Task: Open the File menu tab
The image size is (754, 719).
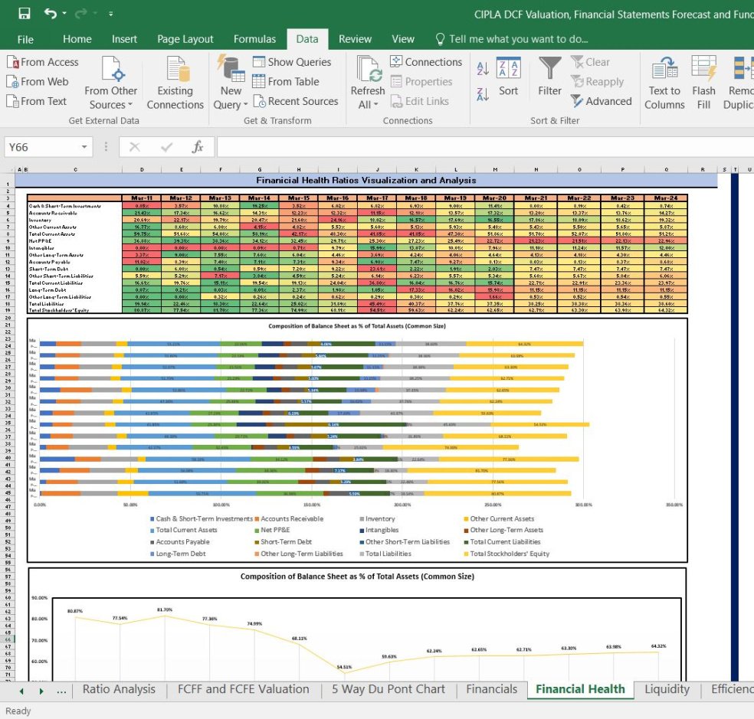Action: [x=25, y=39]
